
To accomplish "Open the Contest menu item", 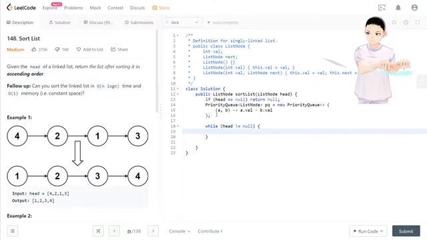I will click(x=115, y=8).
